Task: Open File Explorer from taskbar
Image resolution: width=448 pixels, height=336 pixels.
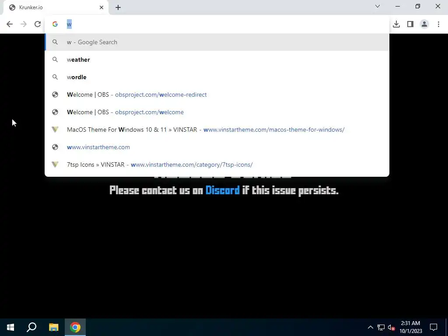Action: tap(53, 327)
